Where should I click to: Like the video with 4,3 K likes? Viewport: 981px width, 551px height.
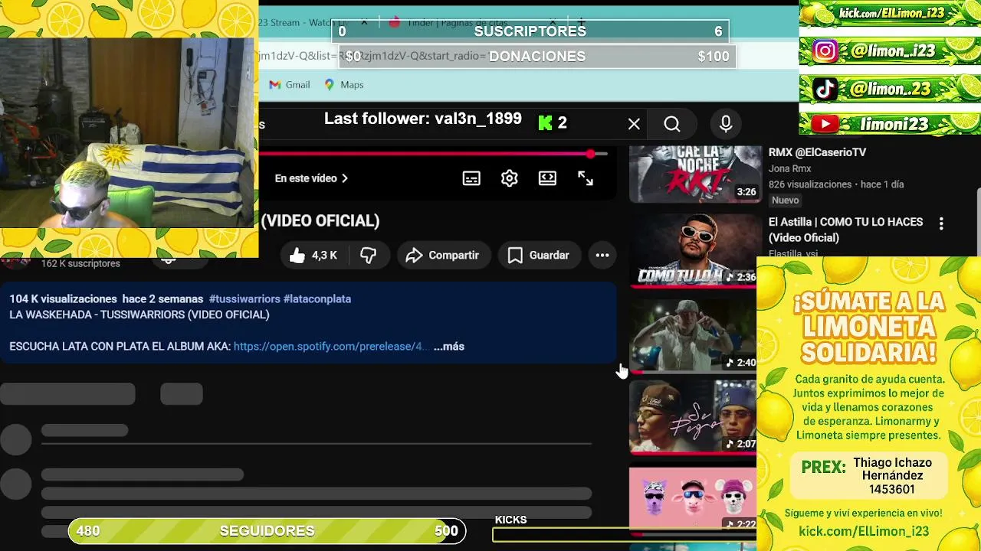point(313,256)
